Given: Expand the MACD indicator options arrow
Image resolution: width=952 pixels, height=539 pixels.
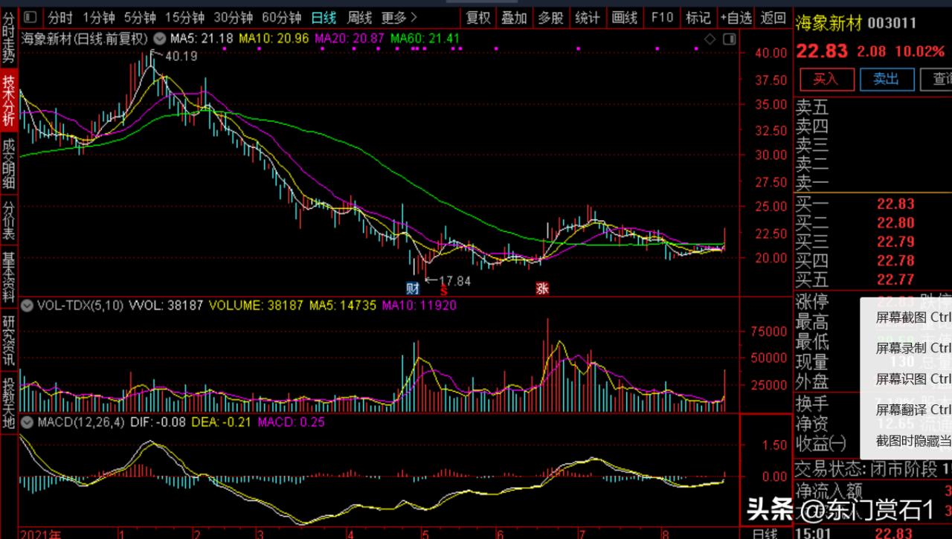Looking at the screenshot, I should click(26, 422).
